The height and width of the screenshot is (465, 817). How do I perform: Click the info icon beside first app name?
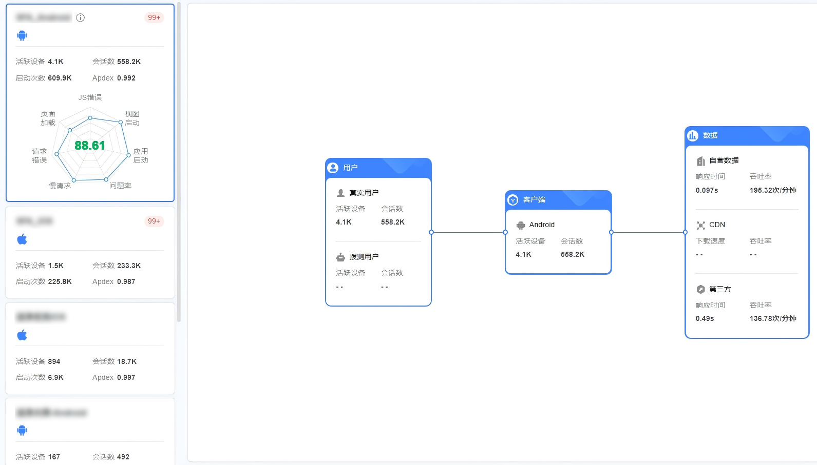80,18
